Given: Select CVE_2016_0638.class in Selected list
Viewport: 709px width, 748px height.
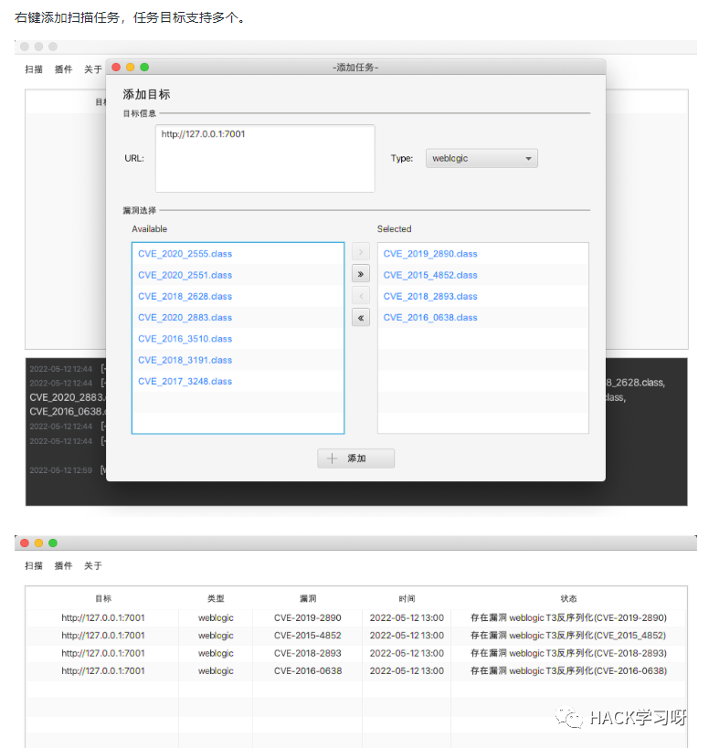Looking at the screenshot, I should click(482, 317).
